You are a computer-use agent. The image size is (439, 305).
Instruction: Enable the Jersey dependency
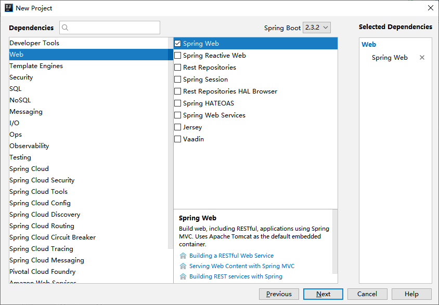(x=177, y=127)
